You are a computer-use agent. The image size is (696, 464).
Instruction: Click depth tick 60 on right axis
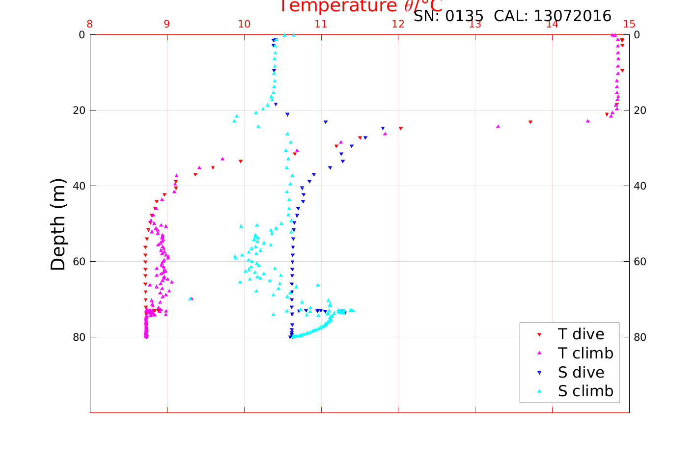point(640,262)
